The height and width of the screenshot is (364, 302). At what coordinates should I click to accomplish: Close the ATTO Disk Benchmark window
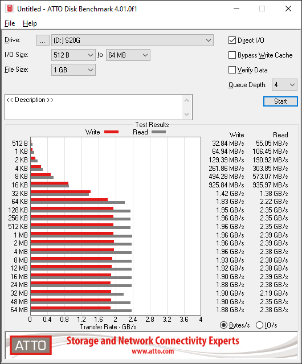pyautogui.click(x=288, y=9)
